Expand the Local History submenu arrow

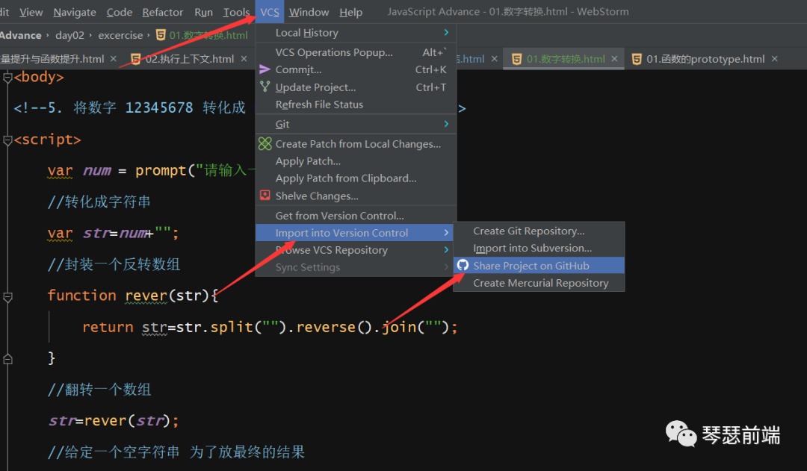click(446, 32)
